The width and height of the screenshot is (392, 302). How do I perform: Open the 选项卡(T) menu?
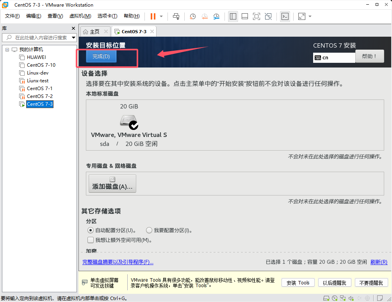[x=107, y=16]
